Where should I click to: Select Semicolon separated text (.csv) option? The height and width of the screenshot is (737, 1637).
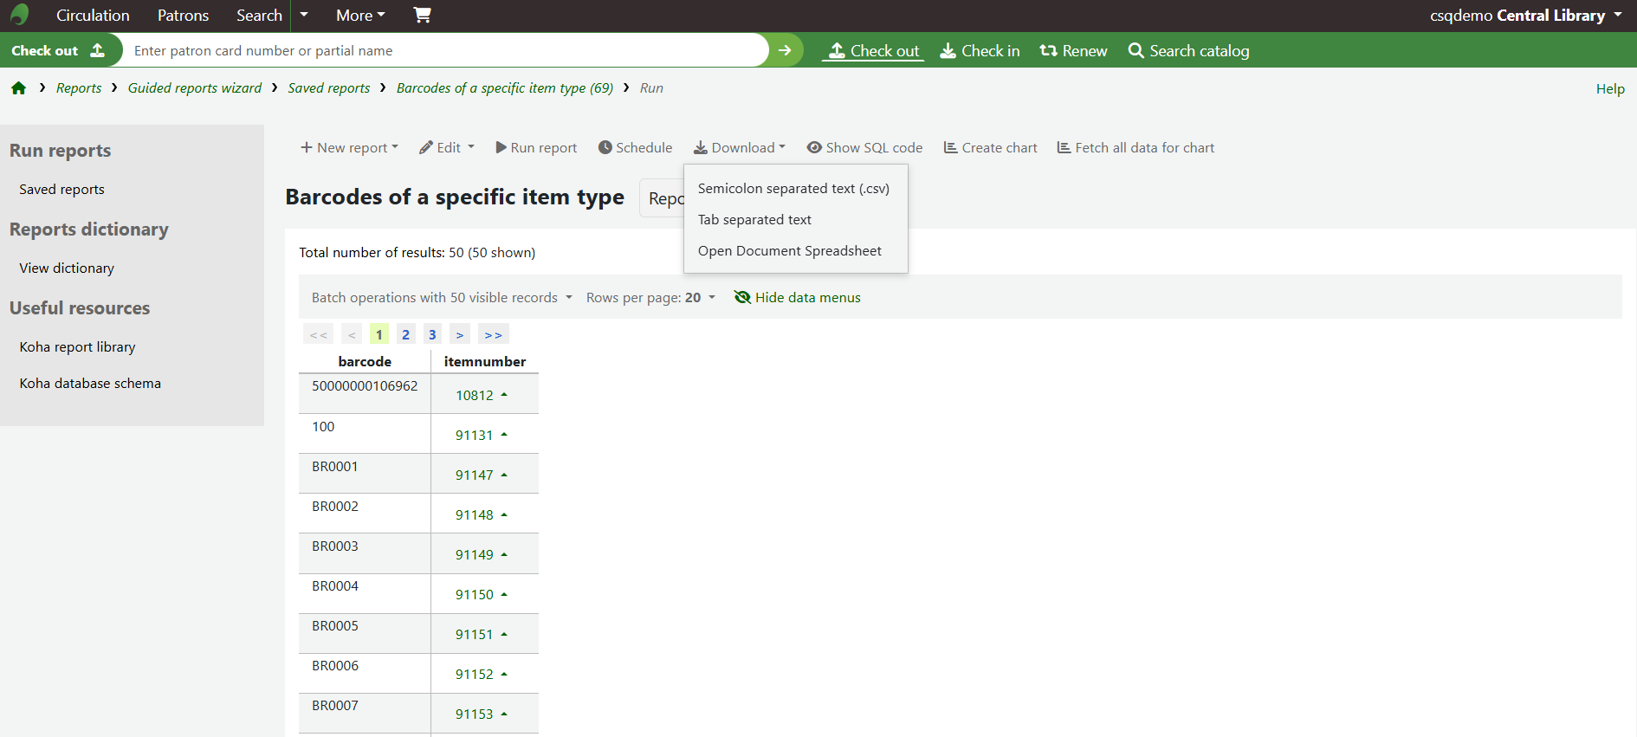[x=793, y=189]
